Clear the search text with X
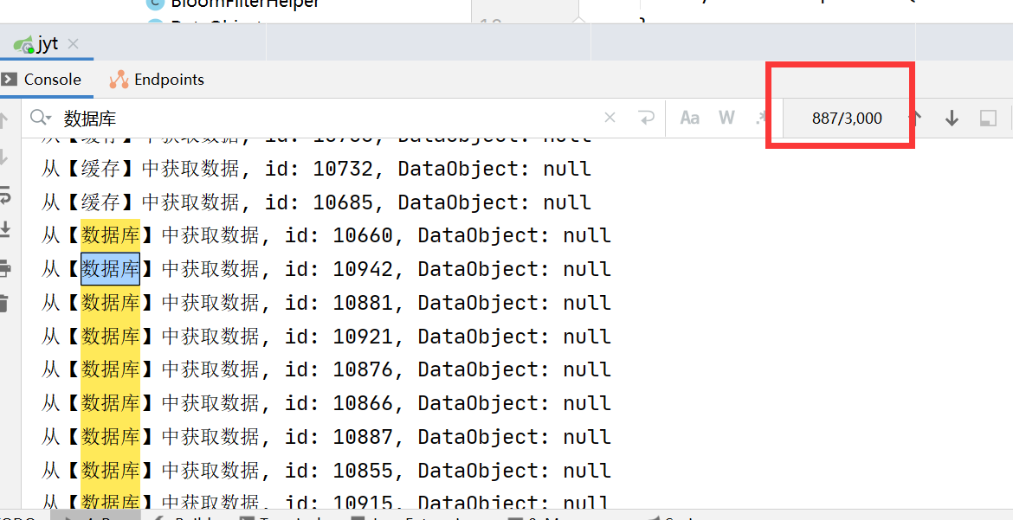 click(610, 118)
